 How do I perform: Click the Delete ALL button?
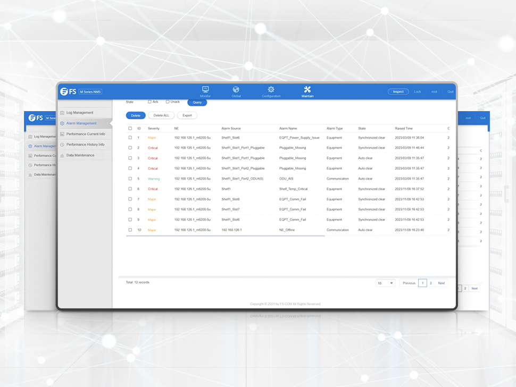click(161, 115)
